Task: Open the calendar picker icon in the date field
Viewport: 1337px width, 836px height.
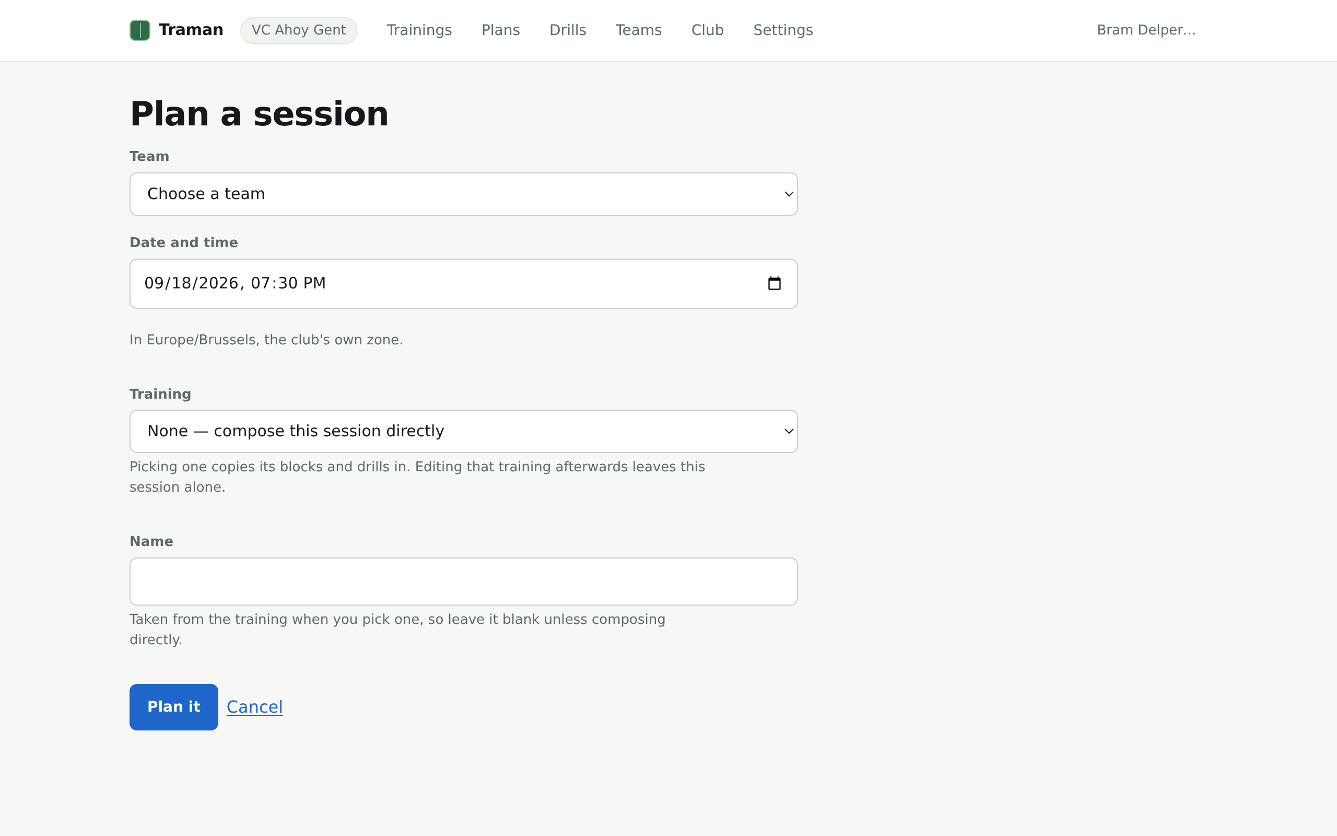Action: [775, 284]
